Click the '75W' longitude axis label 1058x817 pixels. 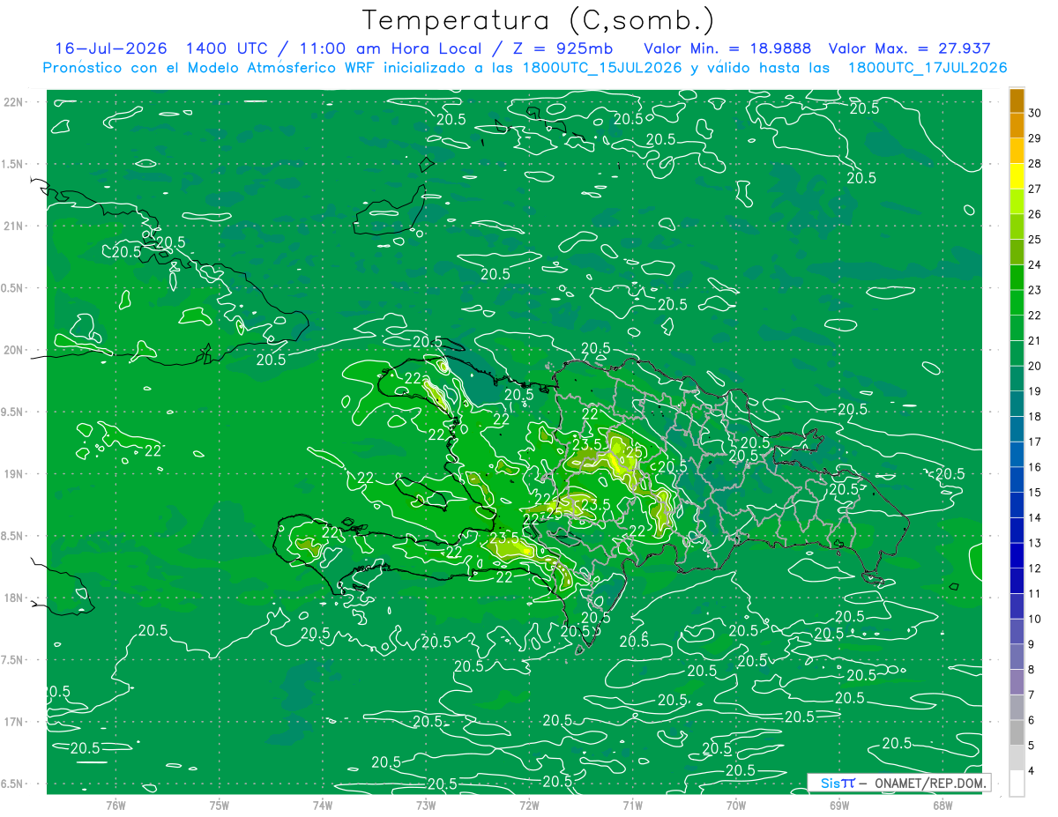220,805
